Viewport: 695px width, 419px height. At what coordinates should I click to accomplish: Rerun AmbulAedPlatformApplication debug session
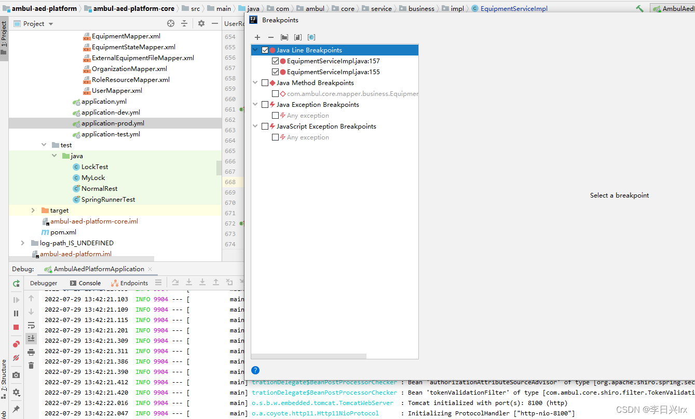click(x=16, y=283)
